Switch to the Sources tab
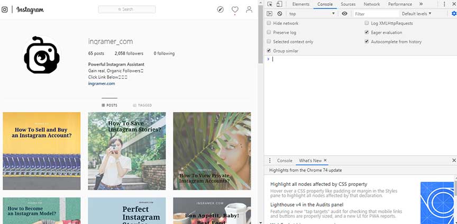Viewport: 457px width, 224px height. pos(348,4)
